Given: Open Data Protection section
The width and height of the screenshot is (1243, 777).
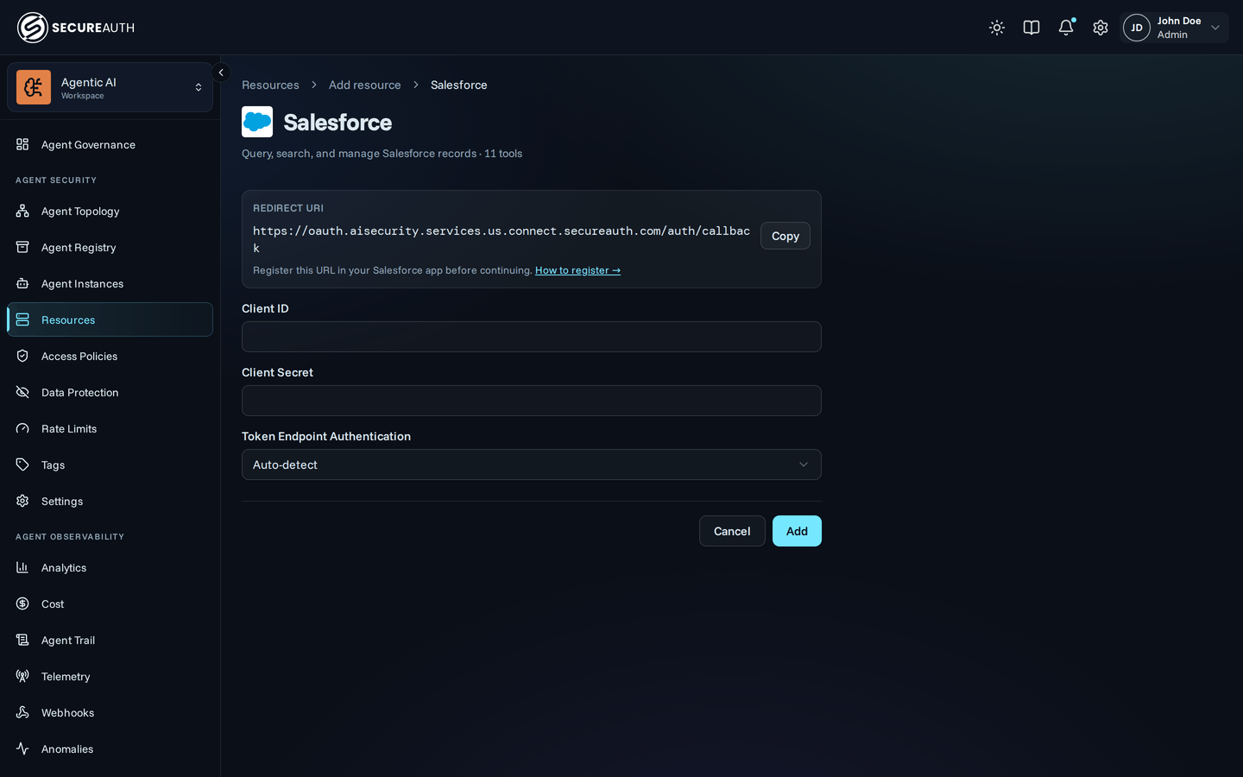Looking at the screenshot, I should (110, 392).
